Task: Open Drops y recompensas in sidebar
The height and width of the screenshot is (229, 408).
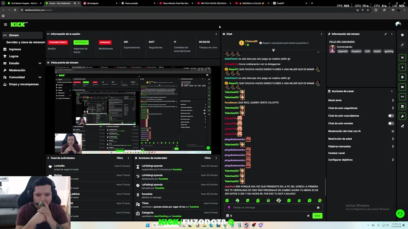Action: click(x=22, y=84)
